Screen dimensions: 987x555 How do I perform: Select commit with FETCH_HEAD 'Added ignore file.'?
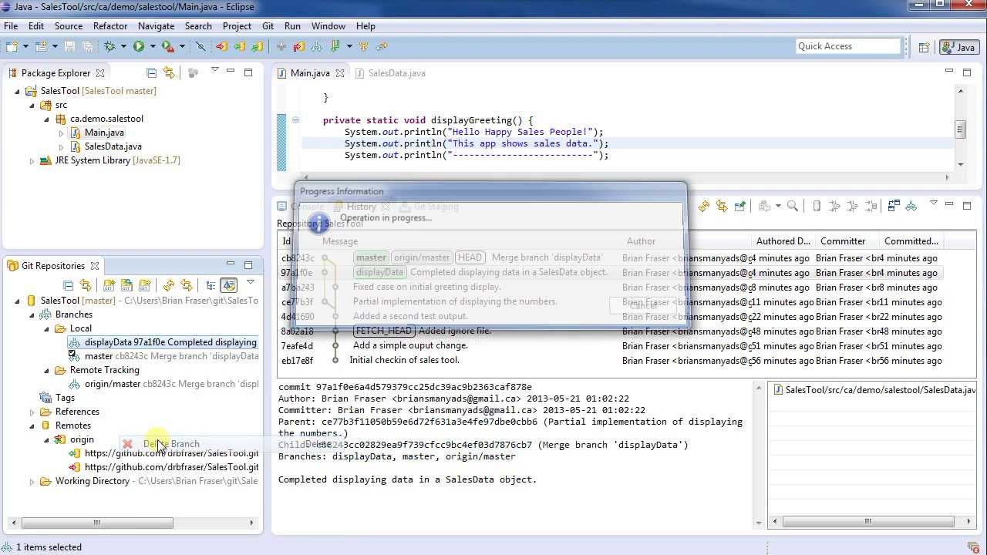tap(423, 331)
